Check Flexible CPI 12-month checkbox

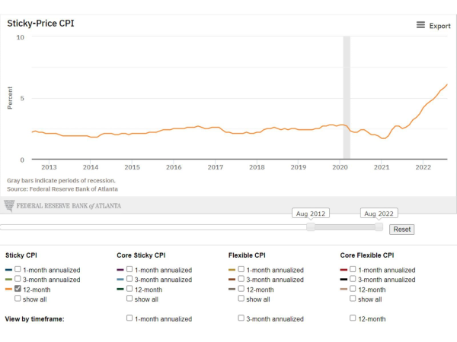pos(241,289)
